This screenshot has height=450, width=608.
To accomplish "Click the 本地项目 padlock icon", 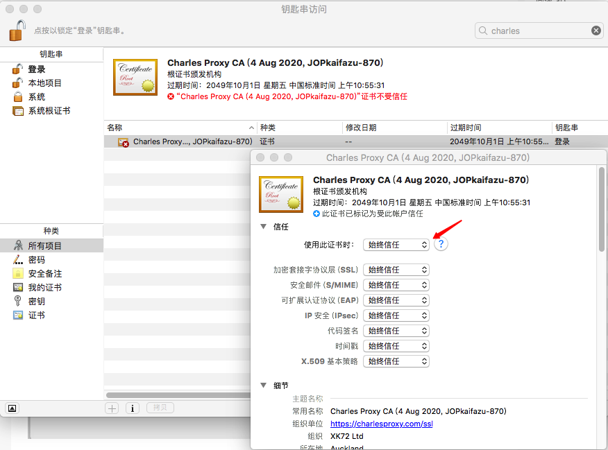I will (17, 83).
